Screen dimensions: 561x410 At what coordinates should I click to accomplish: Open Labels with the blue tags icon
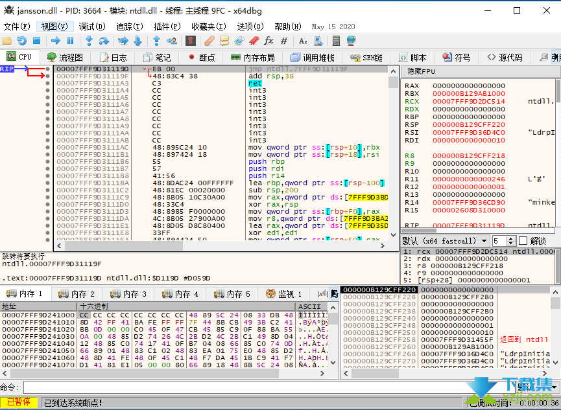point(239,41)
